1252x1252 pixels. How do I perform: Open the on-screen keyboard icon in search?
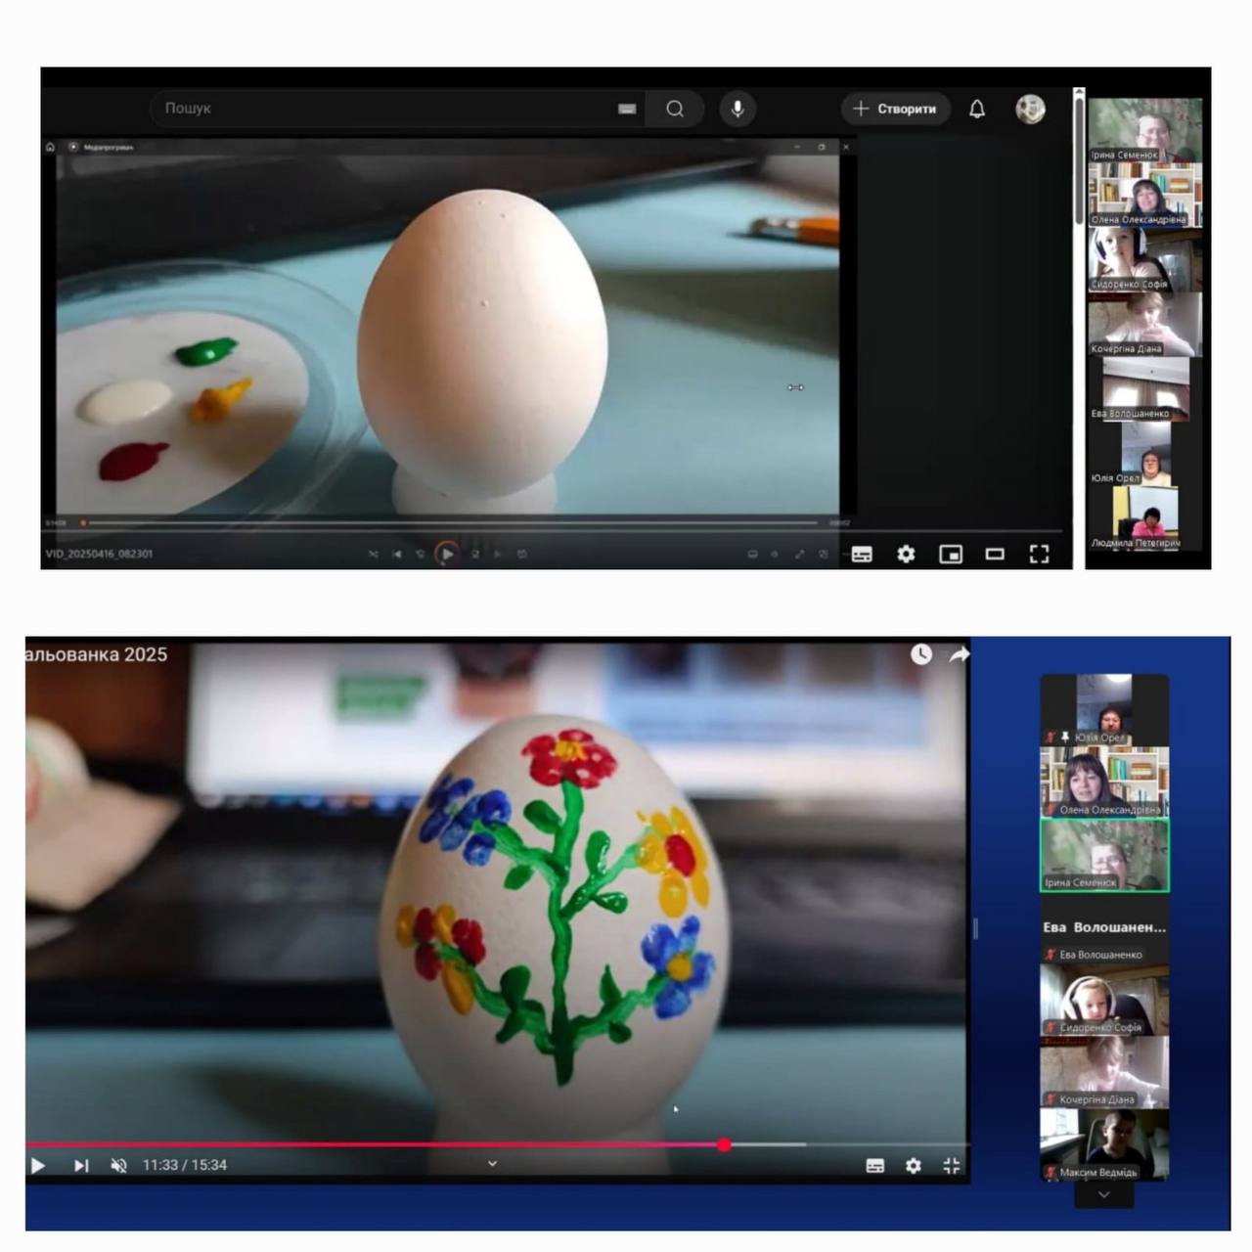click(x=627, y=109)
